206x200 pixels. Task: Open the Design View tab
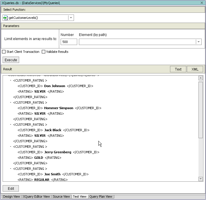12,197
